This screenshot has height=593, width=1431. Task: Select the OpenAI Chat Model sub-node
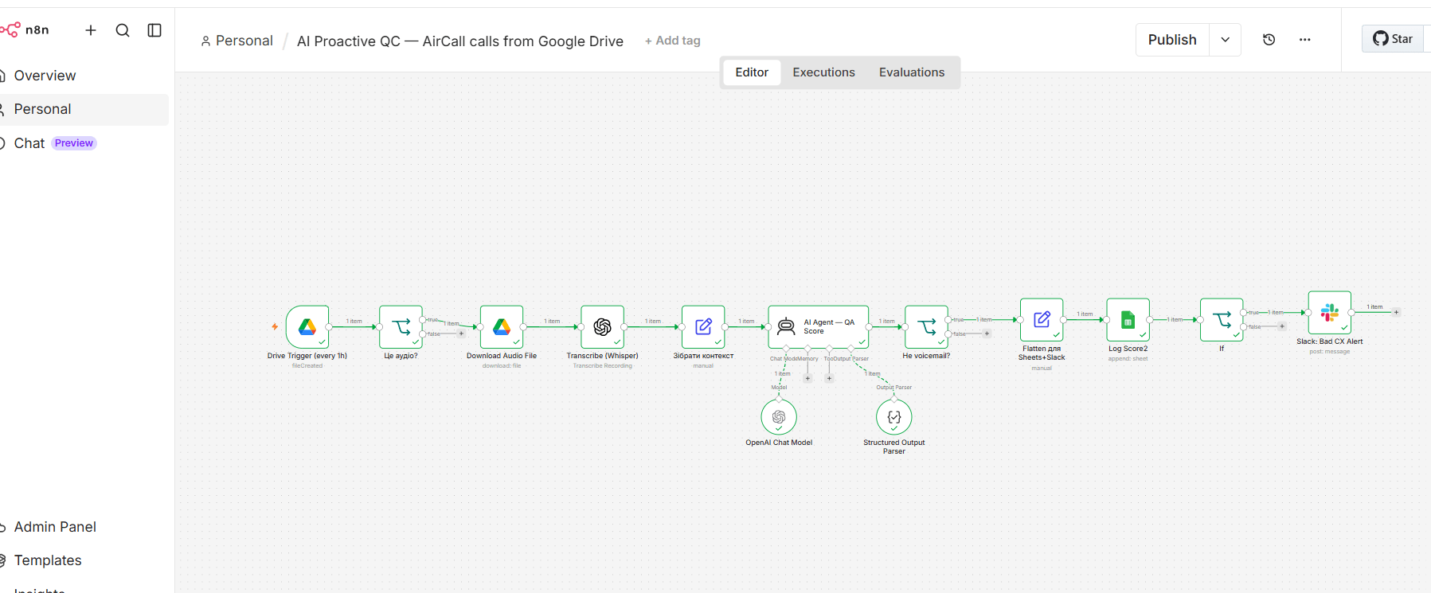(x=779, y=417)
